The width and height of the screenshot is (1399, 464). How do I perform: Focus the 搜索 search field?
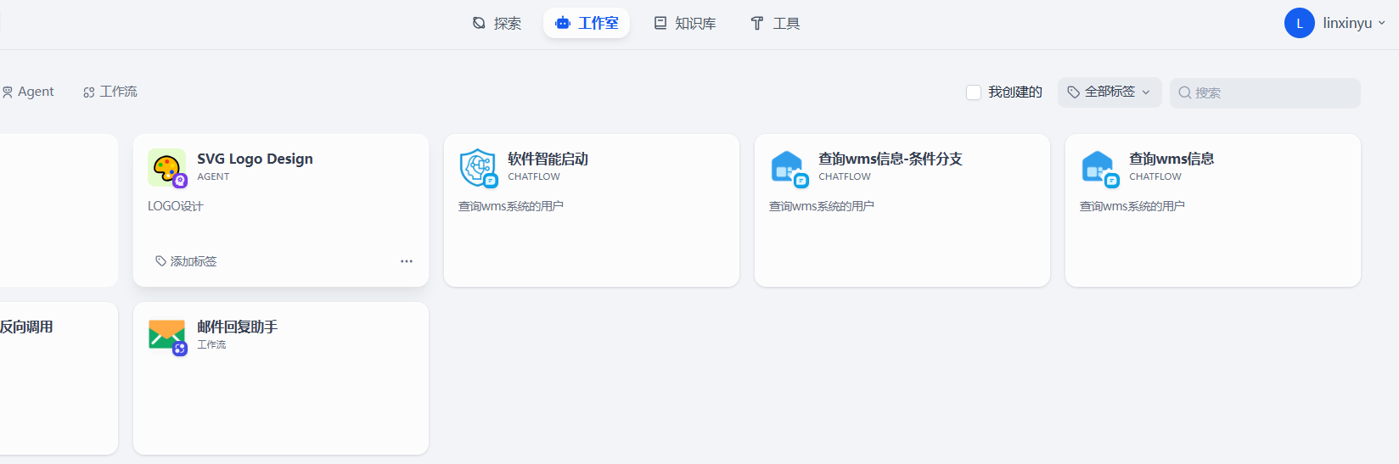tap(1265, 93)
